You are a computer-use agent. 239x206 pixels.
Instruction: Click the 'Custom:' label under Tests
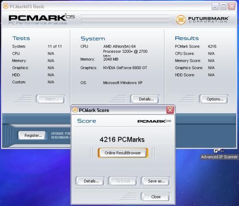point(19,82)
